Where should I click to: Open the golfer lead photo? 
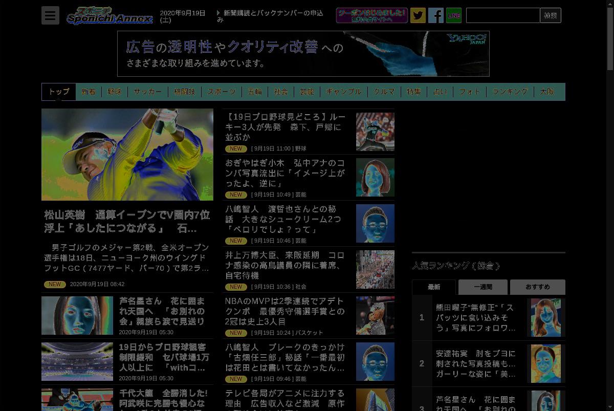click(x=127, y=155)
